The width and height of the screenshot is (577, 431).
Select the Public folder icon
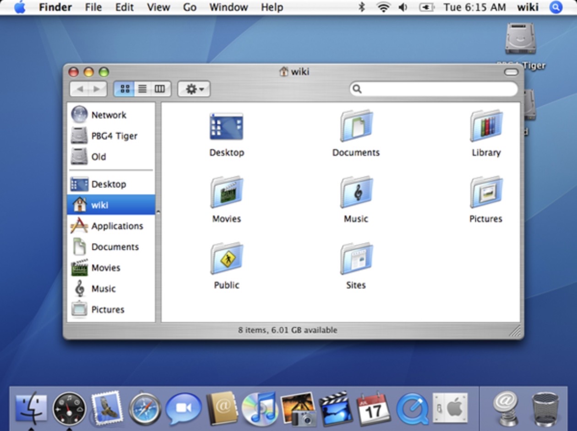[x=226, y=259]
